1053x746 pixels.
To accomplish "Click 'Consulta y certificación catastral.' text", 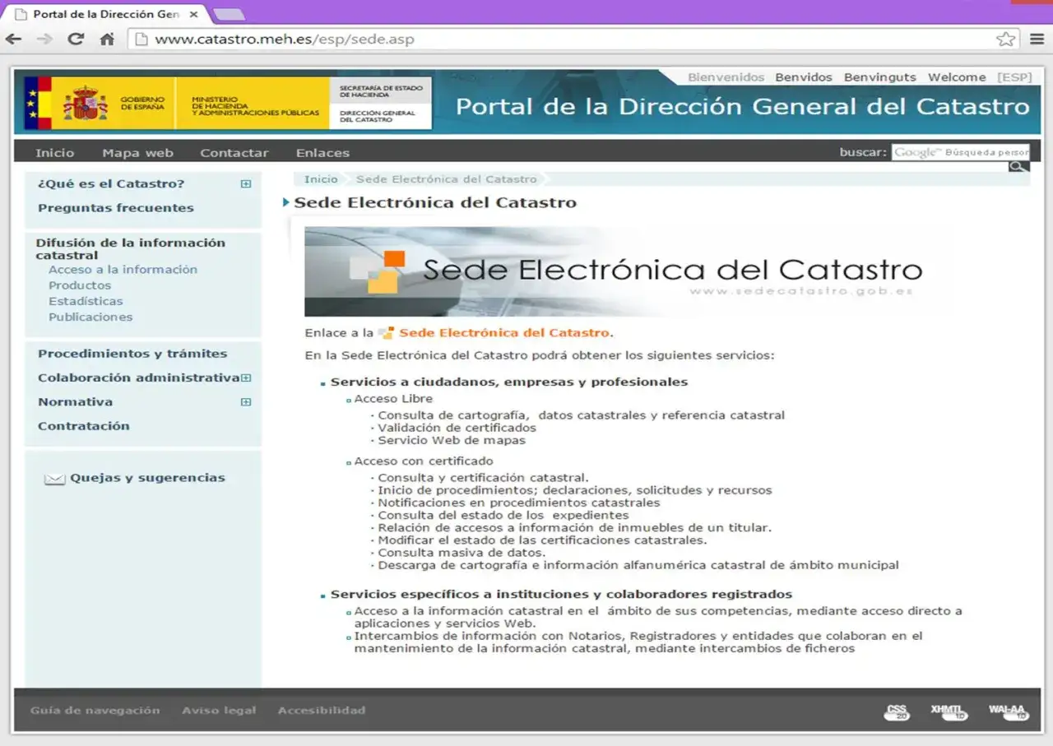I will (483, 478).
